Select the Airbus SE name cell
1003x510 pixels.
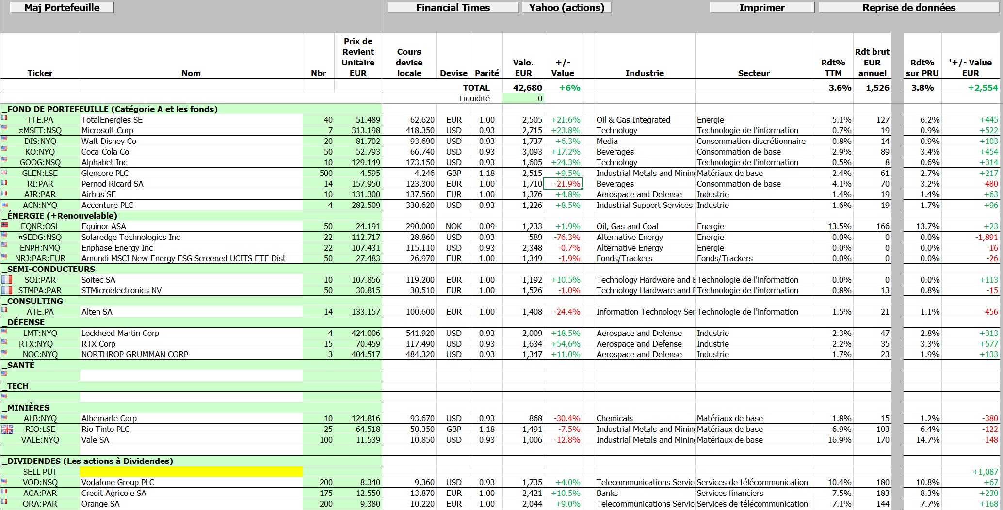click(x=191, y=194)
